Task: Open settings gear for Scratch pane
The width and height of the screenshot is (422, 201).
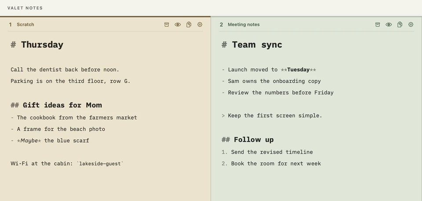Action: pos(200,25)
